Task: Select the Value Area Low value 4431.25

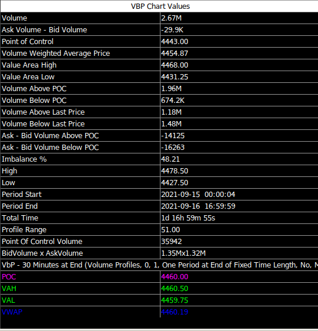Action: coord(175,77)
